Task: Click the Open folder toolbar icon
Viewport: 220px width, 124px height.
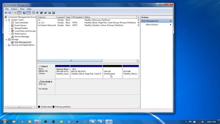Action: 45,13
